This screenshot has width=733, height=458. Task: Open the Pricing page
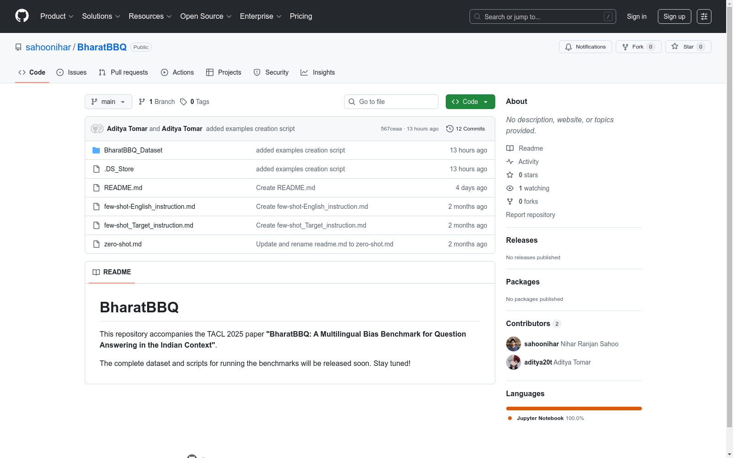coord(301,16)
